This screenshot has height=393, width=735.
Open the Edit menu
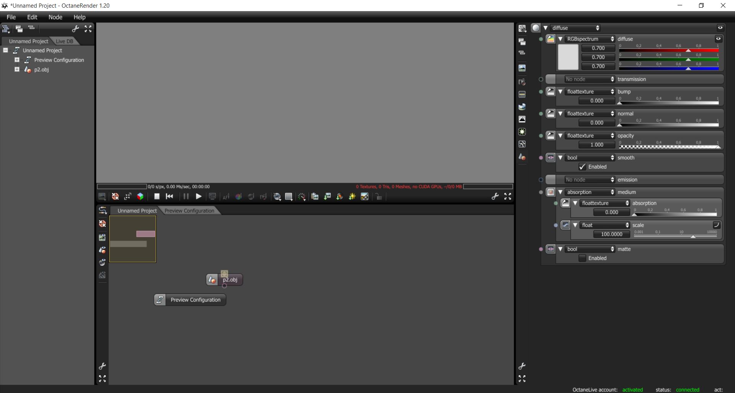click(32, 17)
